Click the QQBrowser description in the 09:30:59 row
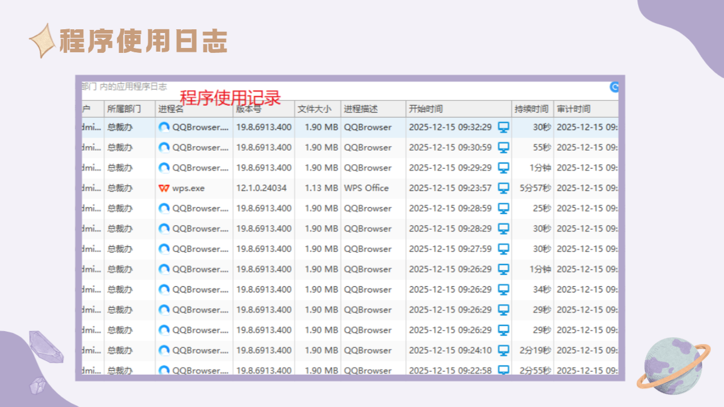724x407 pixels. point(367,147)
